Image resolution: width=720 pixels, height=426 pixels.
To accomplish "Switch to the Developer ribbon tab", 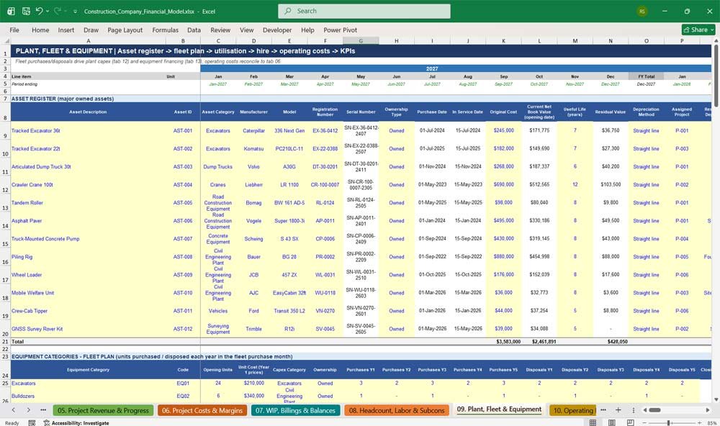I will point(277,30).
